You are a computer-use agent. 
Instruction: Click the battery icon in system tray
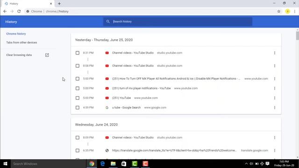(257, 164)
